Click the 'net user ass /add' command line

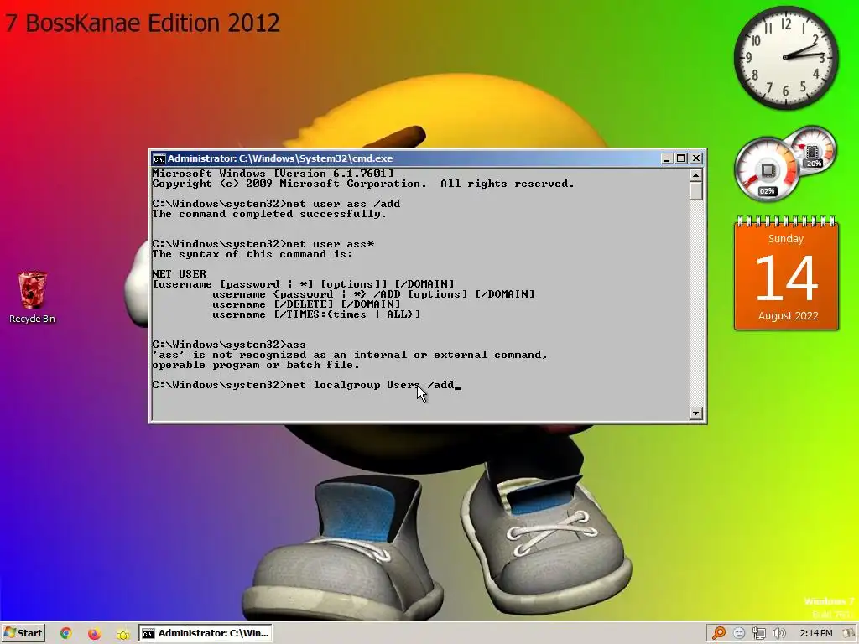[276, 204]
